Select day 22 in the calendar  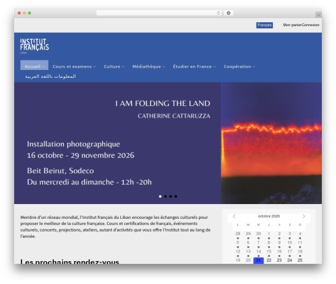pyautogui.click(x=269, y=261)
